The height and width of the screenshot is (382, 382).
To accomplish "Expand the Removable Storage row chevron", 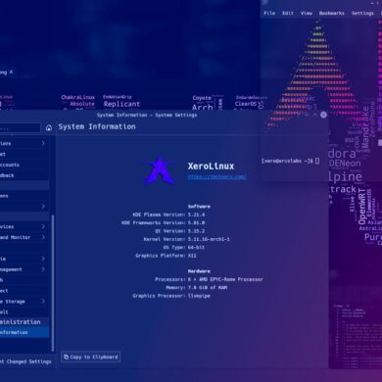I will (43, 301).
